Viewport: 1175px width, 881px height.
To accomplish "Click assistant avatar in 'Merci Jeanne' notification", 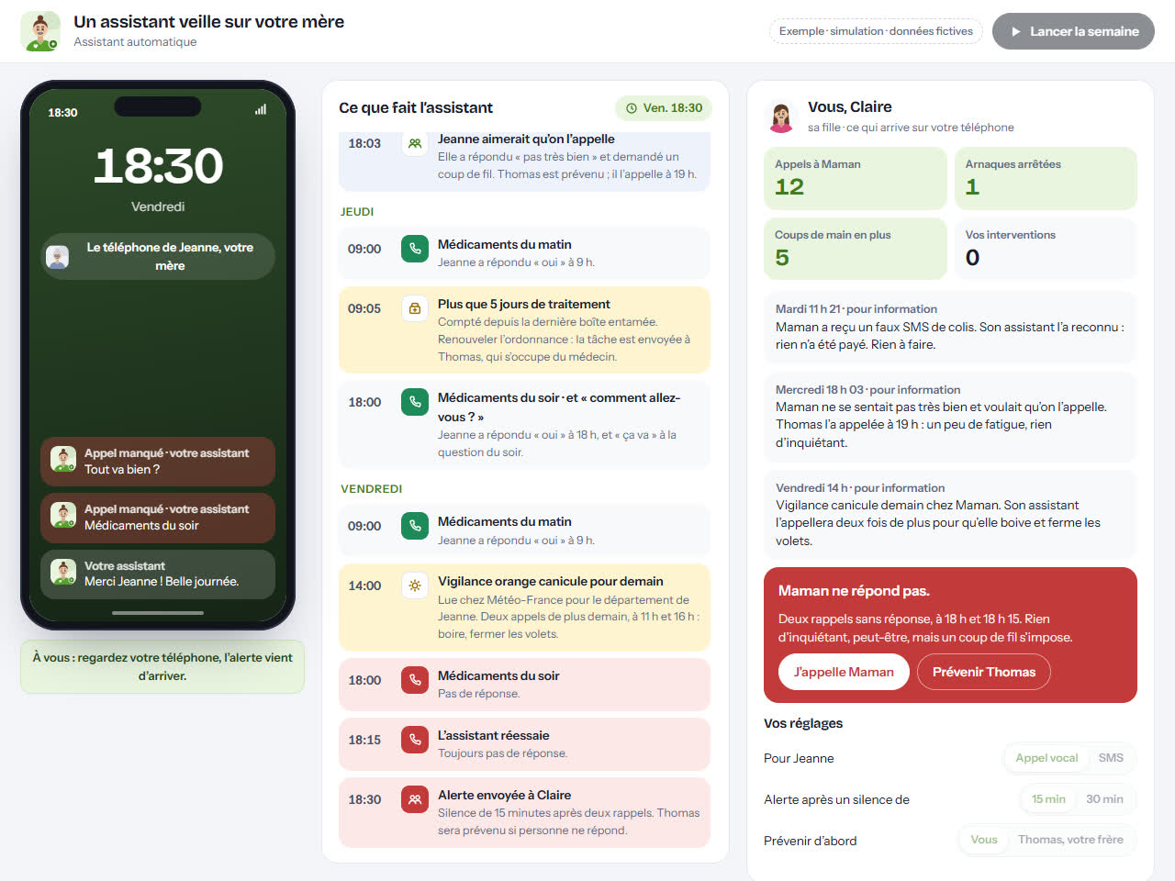I will 63,572.
